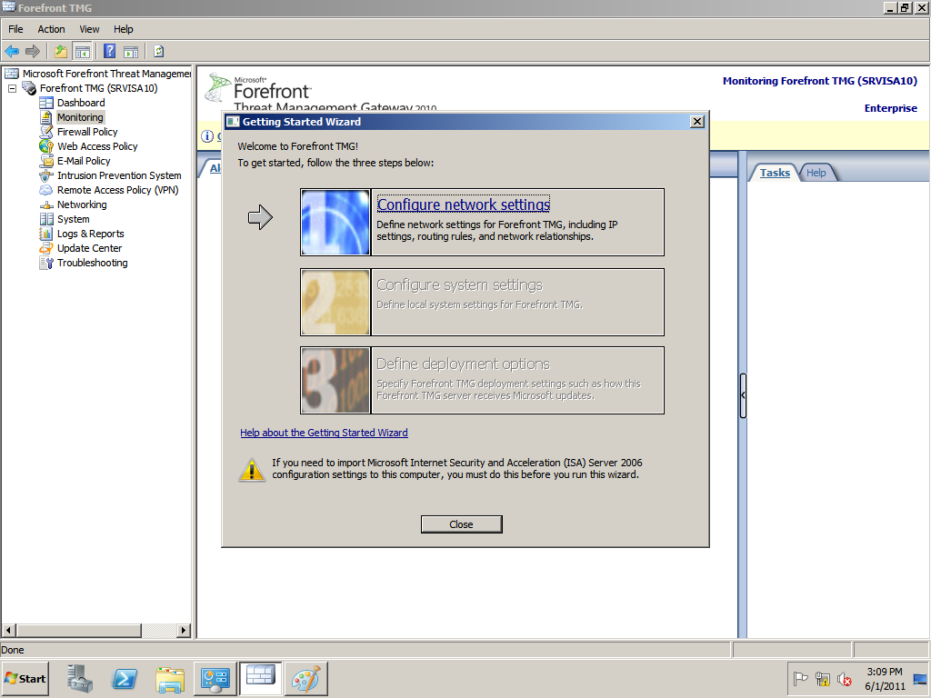Click the step 1 network settings thumbnail
Screen dimensions: 931x698
coord(335,223)
